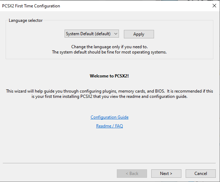This screenshot has height=182, width=220.
Task: Cancel the first time configuration
Action: (x=200, y=174)
